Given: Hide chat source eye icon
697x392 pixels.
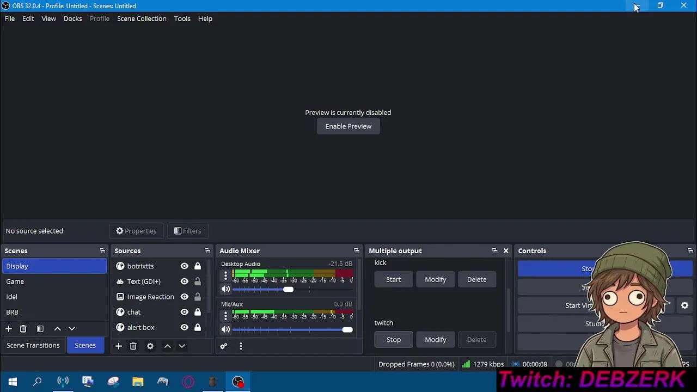Looking at the screenshot, I should pos(184,312).
